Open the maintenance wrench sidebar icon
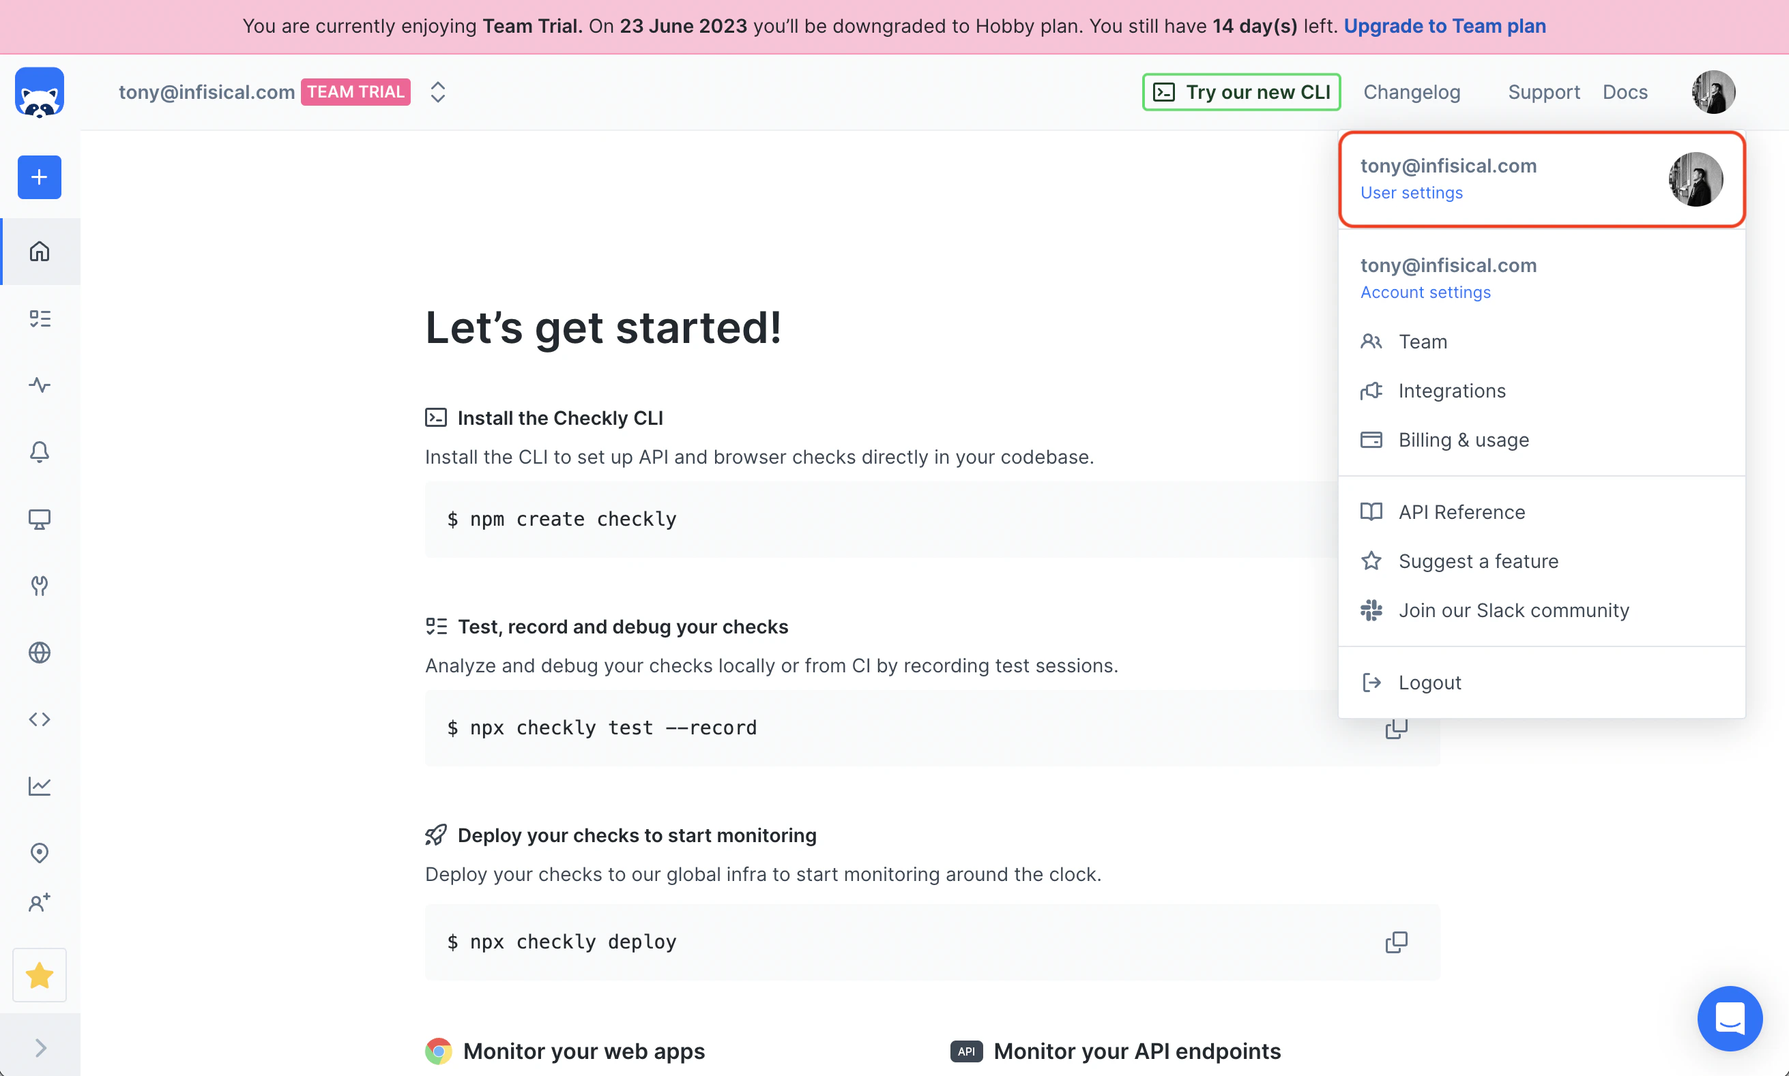Screen dimensions: 1789x1076 (39, 586)
